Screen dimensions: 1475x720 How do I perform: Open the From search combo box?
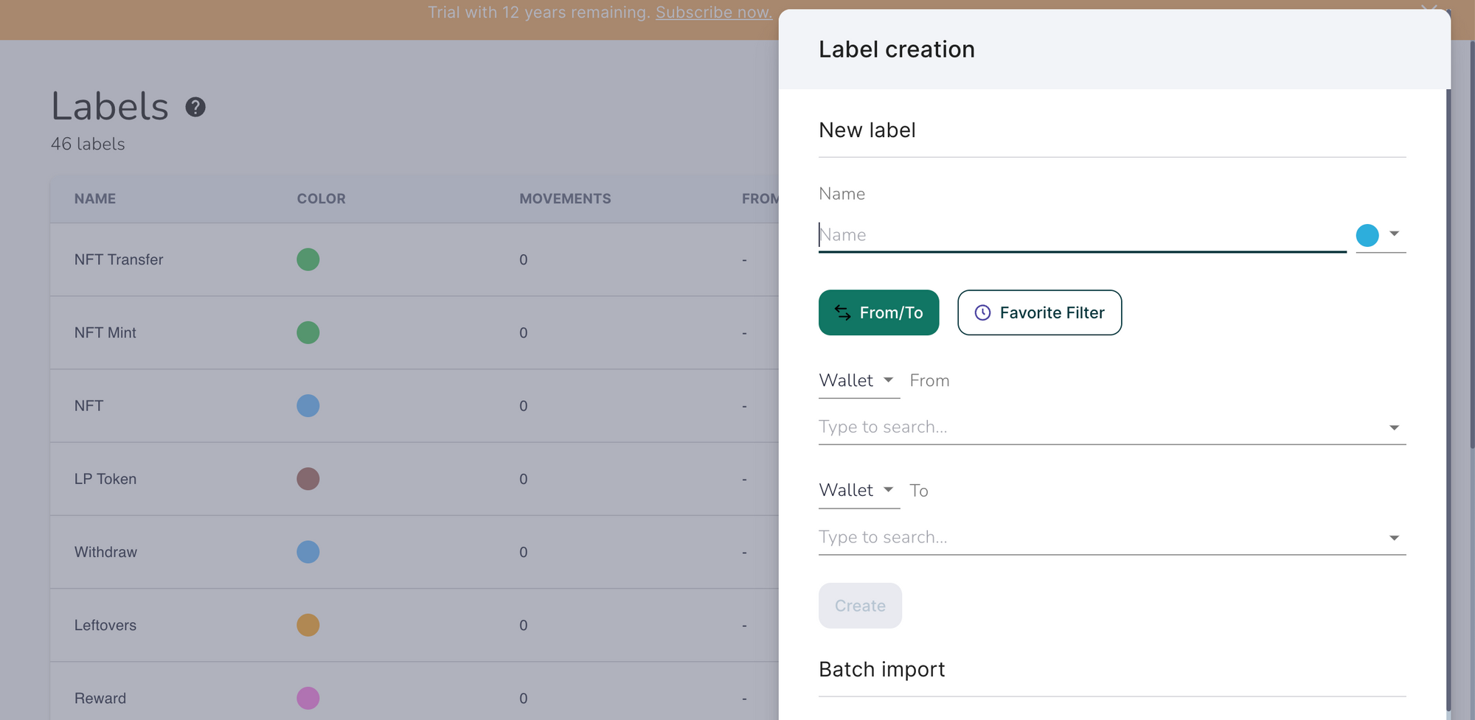tap(1112, 427)
